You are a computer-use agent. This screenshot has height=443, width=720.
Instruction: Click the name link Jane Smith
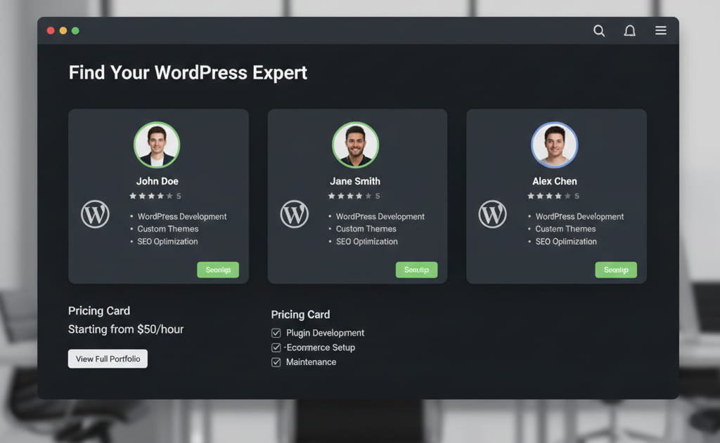click(355, 180)
